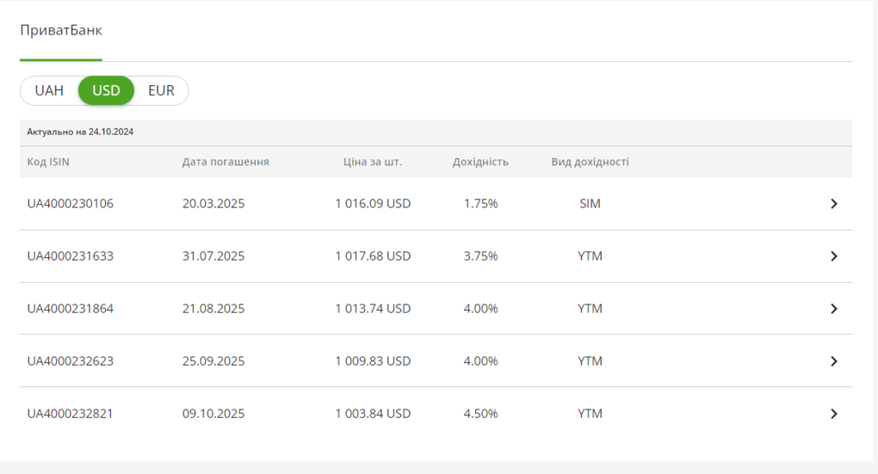878x474 pixels.
Task: Click the SIM yield type cell
Action: click(x=590, y=204)
